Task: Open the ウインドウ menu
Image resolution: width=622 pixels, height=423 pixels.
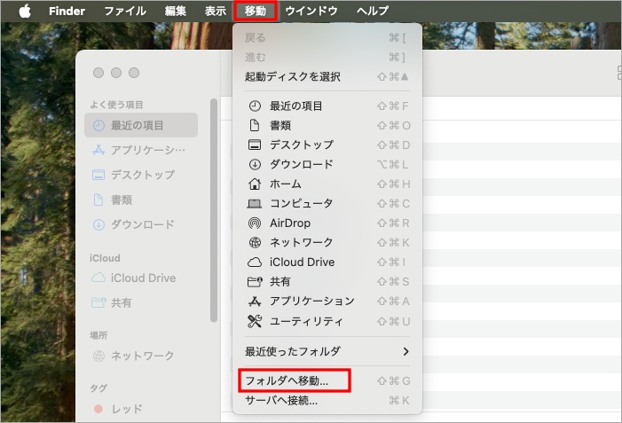Action: click(x=311, y=11)
